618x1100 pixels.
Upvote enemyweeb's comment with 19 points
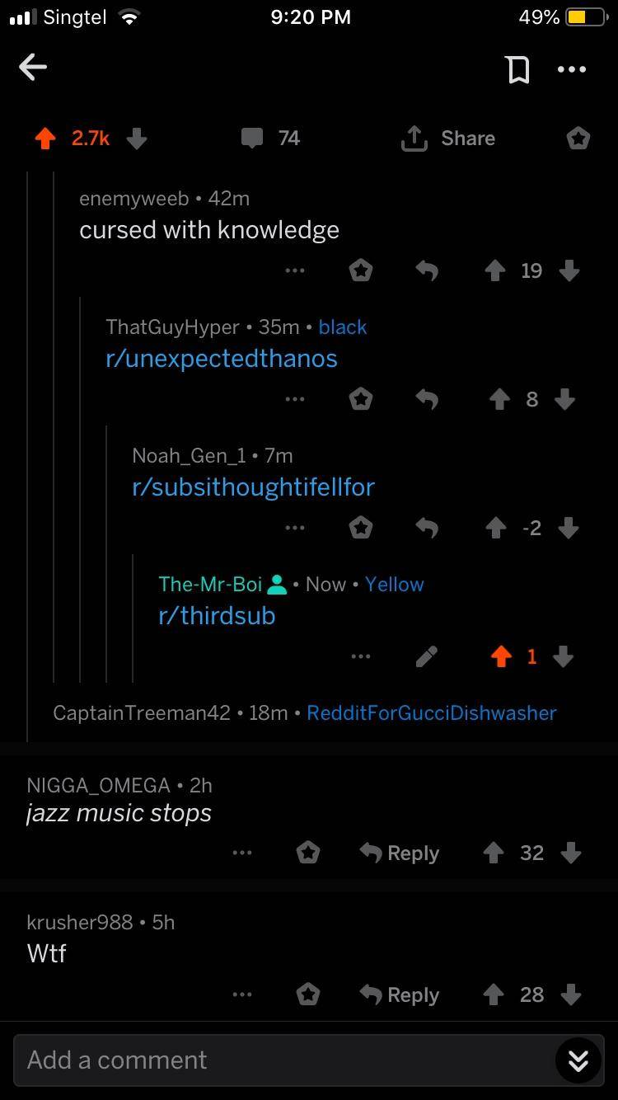pos(494,270)
